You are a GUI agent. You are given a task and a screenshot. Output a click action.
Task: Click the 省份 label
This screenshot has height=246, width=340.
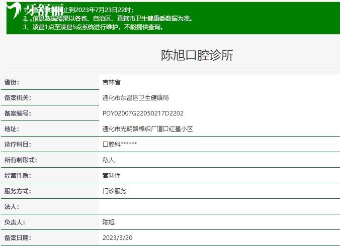[12, 82]
